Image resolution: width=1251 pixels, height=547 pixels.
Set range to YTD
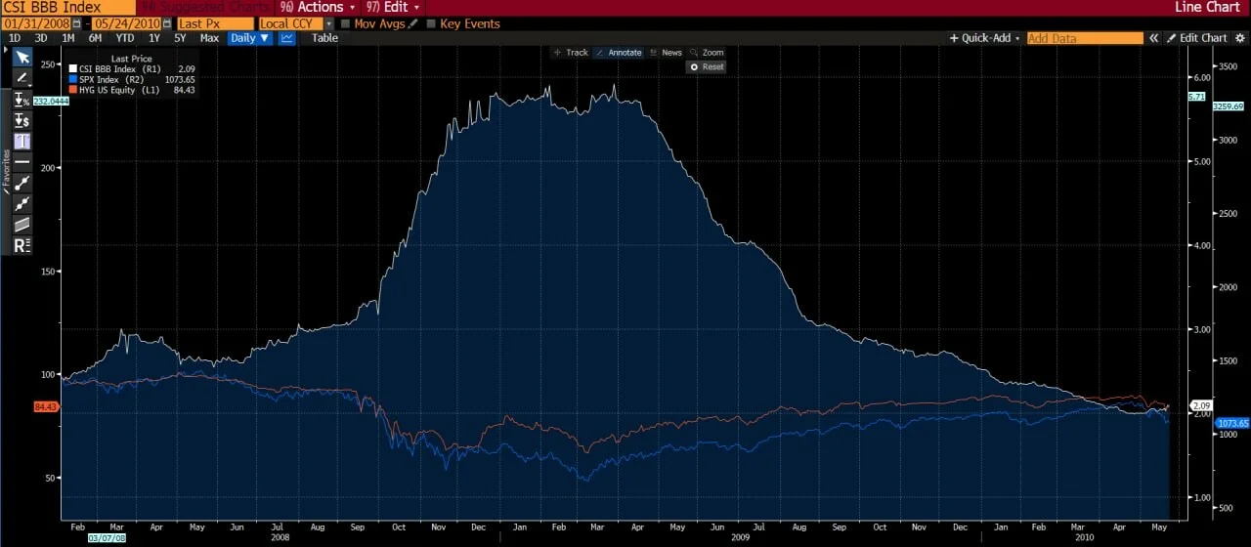125,38
